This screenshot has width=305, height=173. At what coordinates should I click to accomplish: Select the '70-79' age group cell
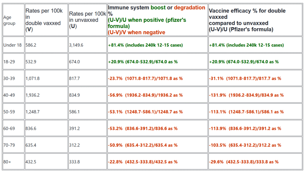pos(13,145)
